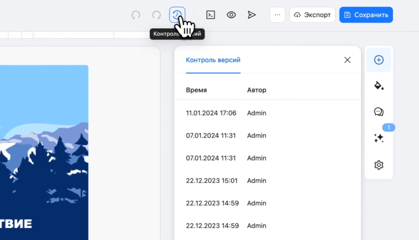Image resolution: width=419 pixels, height=240 pixels.
Task: Select the Контроль версий tab
Action: click(213, 60)
